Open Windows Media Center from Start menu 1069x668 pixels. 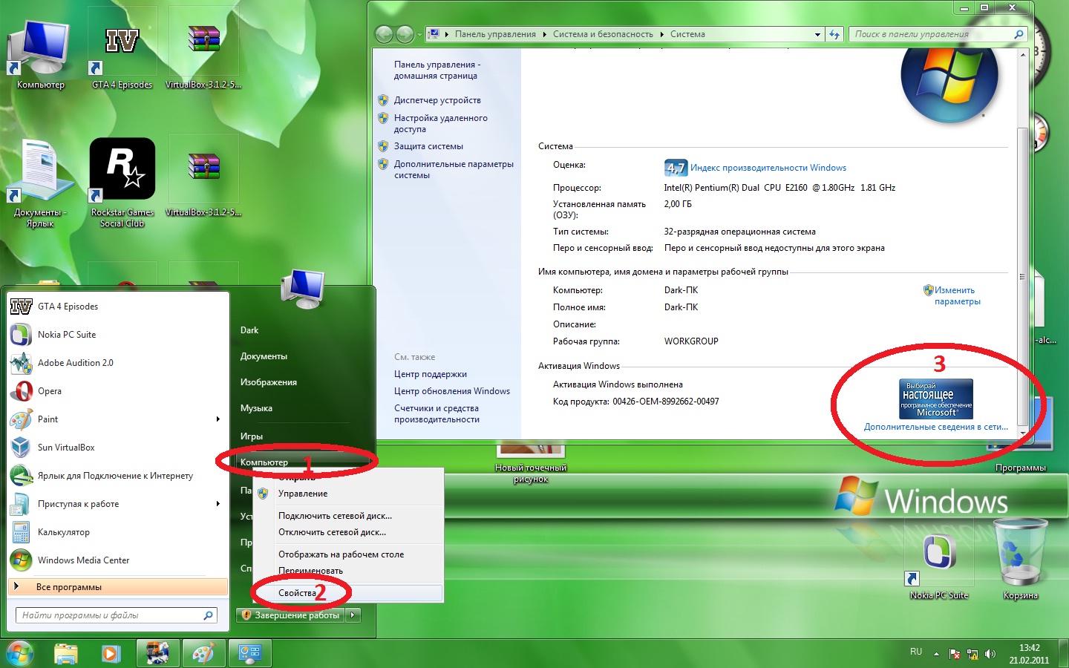(118, 560)
